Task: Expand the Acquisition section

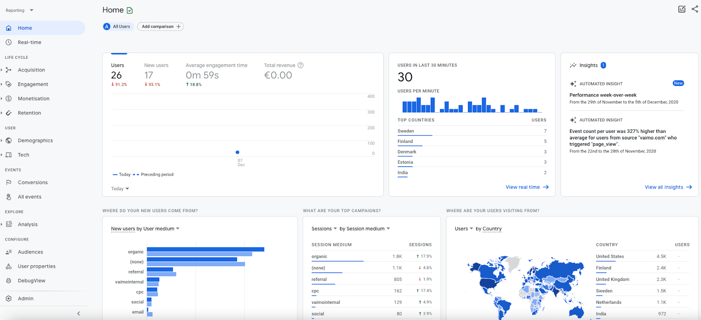Action: pos(31,70)
